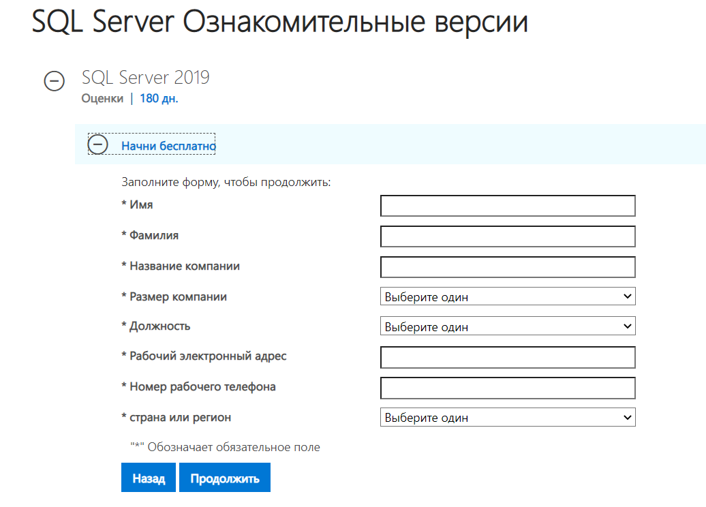Click the SQL Server Ознакомительные версии page title
This screenshot has height=507, width=706.
pos(279,22)
